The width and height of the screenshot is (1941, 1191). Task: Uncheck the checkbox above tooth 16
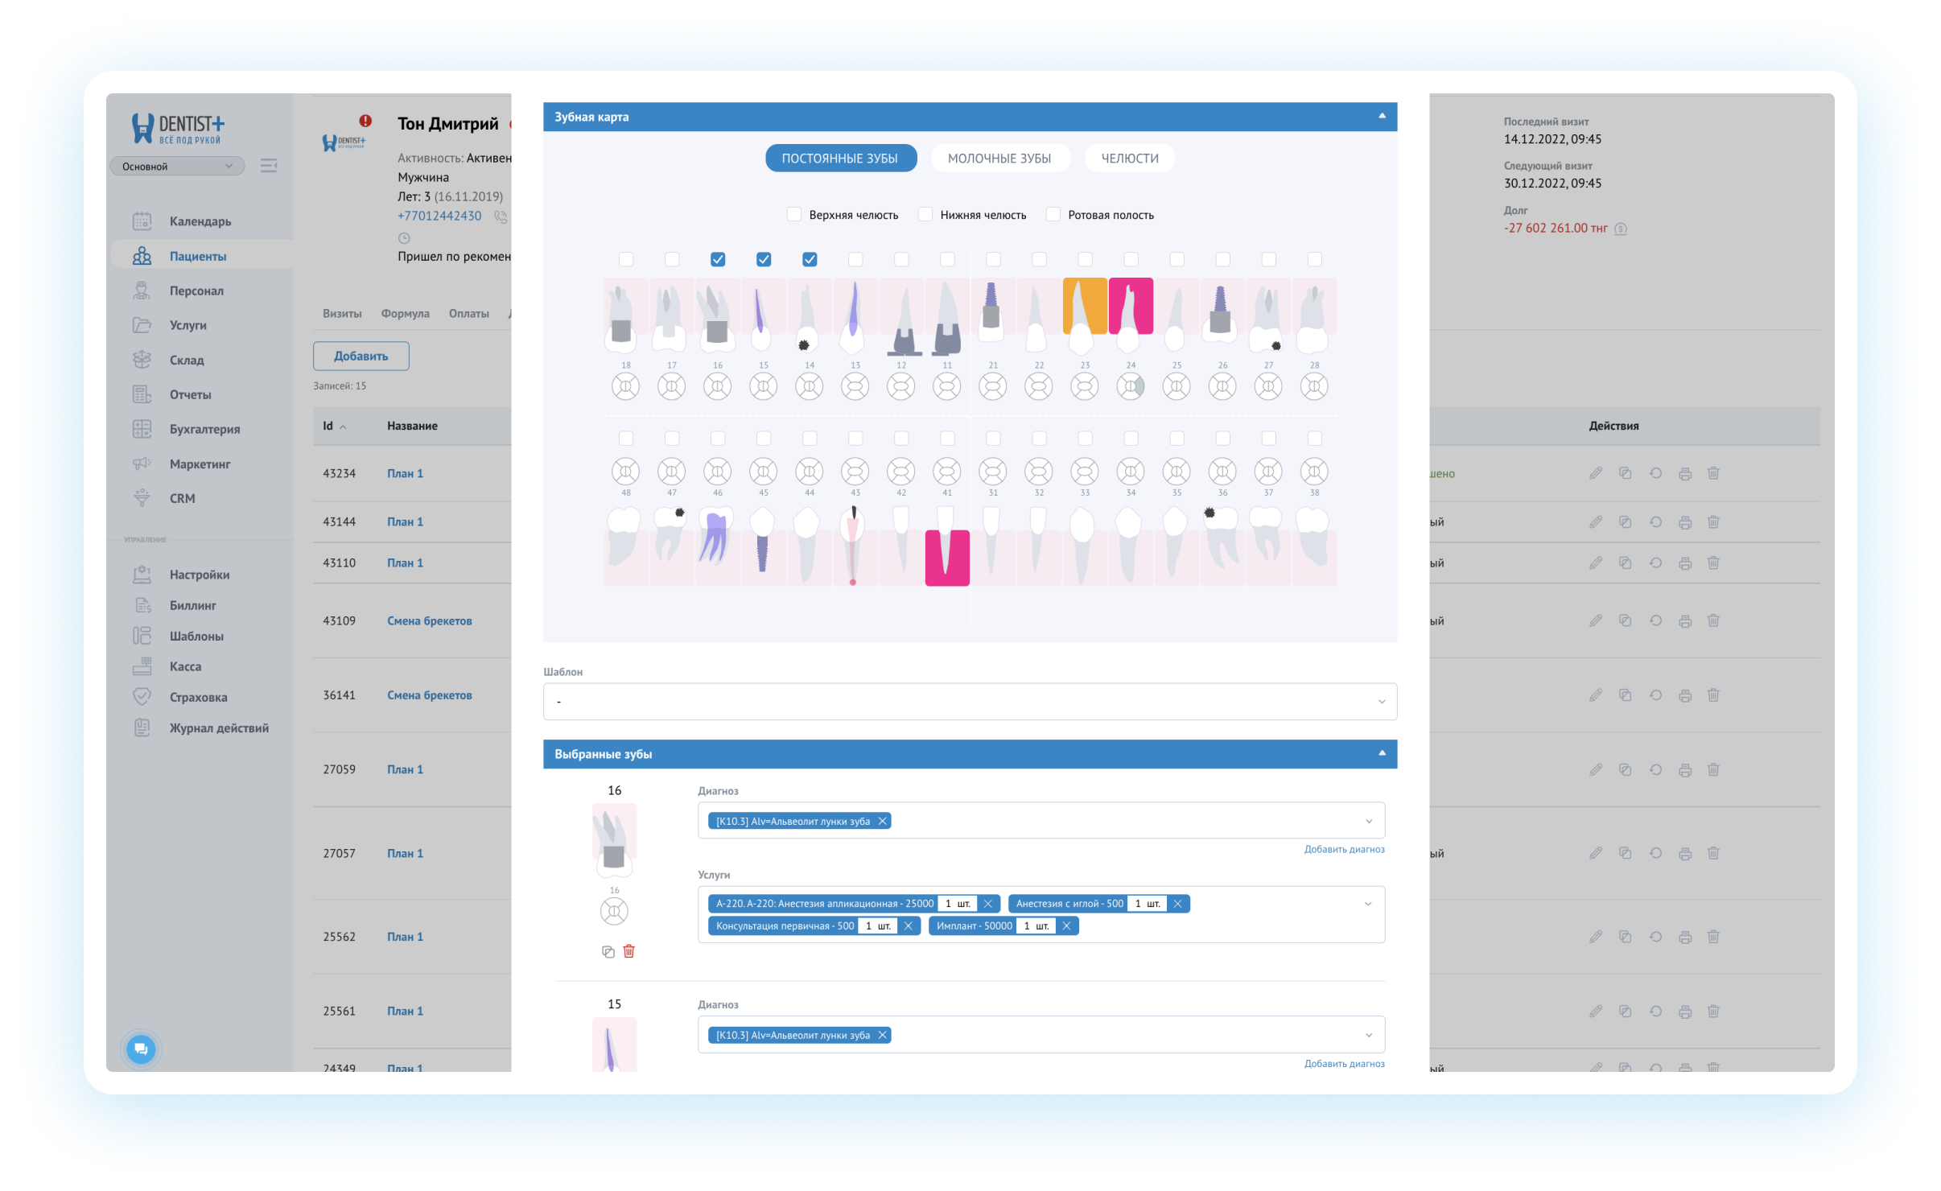(718, 259)
